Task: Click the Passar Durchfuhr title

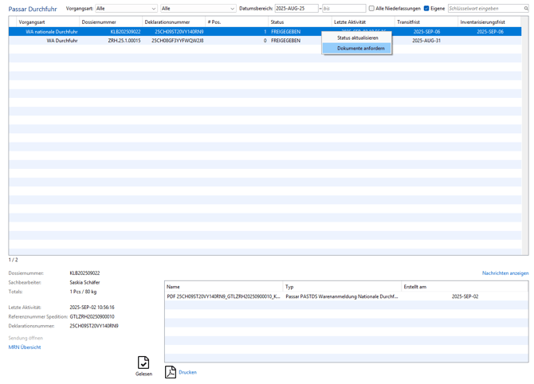Action: coord(33,9)
